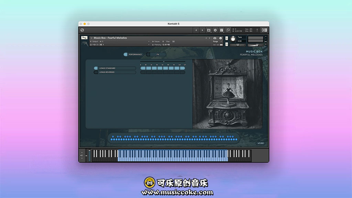The image size is (352, 198).
Task: Click the pan slider under the Tune knob
Action: point(238,45)
